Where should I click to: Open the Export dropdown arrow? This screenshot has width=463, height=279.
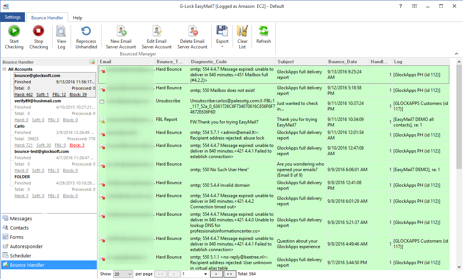click(x=222, y=46)
